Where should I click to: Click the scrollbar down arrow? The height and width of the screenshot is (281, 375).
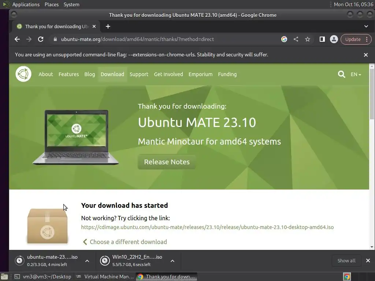[372, 247]
